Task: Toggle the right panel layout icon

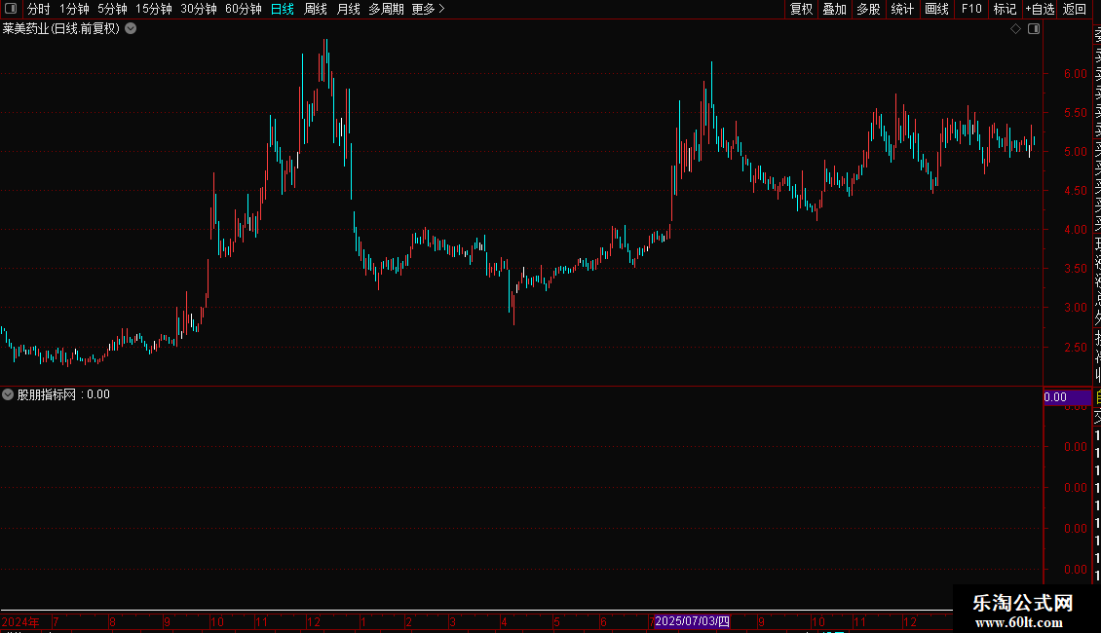Action: (1034, 29)
